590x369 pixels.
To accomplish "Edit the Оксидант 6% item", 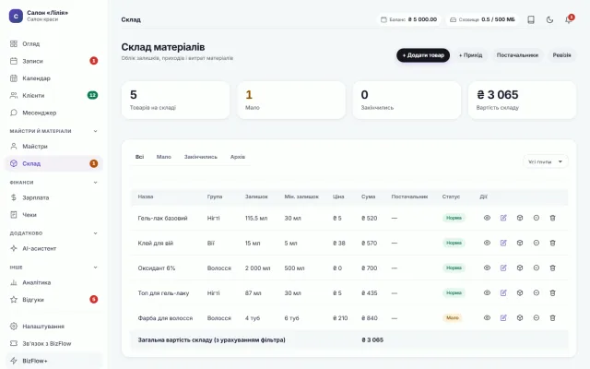I will tap(503, 268).
